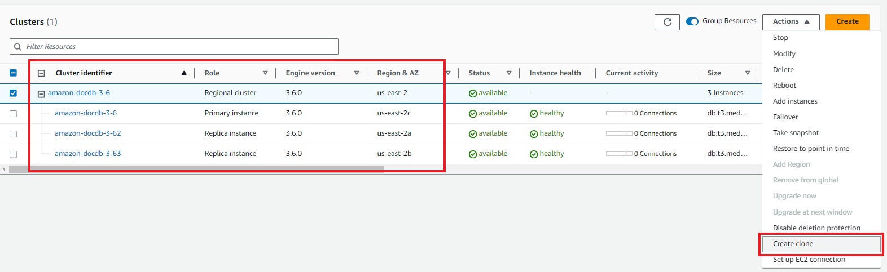Open the Region & AZ column sort arrow
The image size is (887, 272).
pos(448,73)
